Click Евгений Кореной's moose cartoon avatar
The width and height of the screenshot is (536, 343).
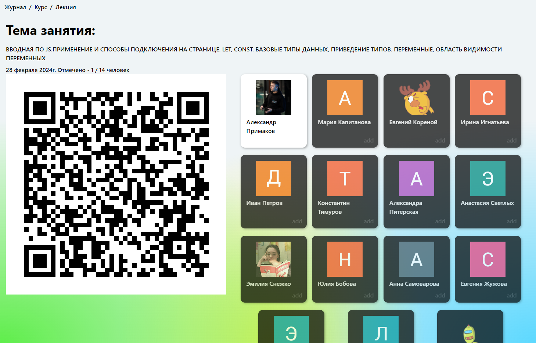(x=416, y=98)
